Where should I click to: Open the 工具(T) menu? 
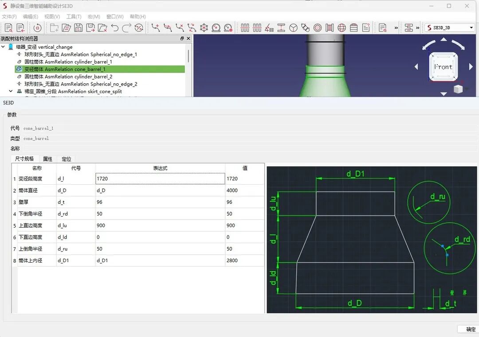pos(74,16)
